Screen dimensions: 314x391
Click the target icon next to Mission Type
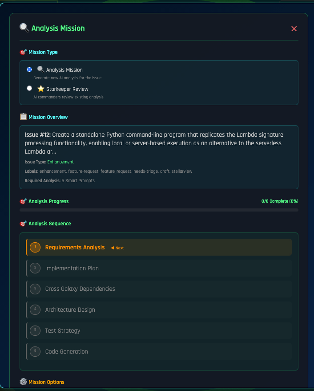pos(24,52)
